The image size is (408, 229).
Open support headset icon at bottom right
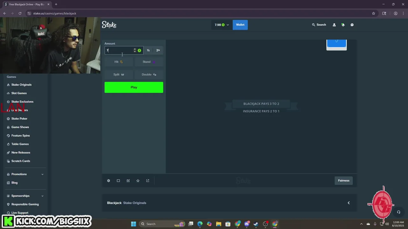398,212
